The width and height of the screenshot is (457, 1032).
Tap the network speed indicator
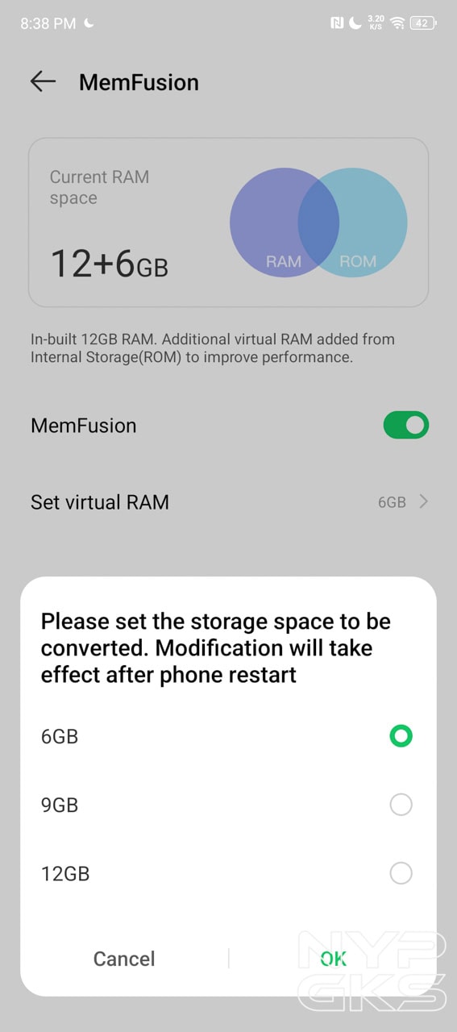click(376, 23)
